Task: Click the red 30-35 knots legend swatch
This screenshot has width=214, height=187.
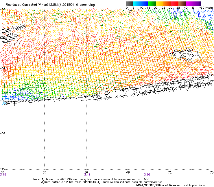Action: pyautogui.click(x=174, y=3)
